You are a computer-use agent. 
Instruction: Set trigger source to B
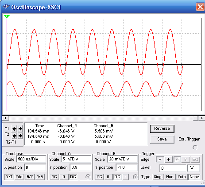tap(186, 160)
